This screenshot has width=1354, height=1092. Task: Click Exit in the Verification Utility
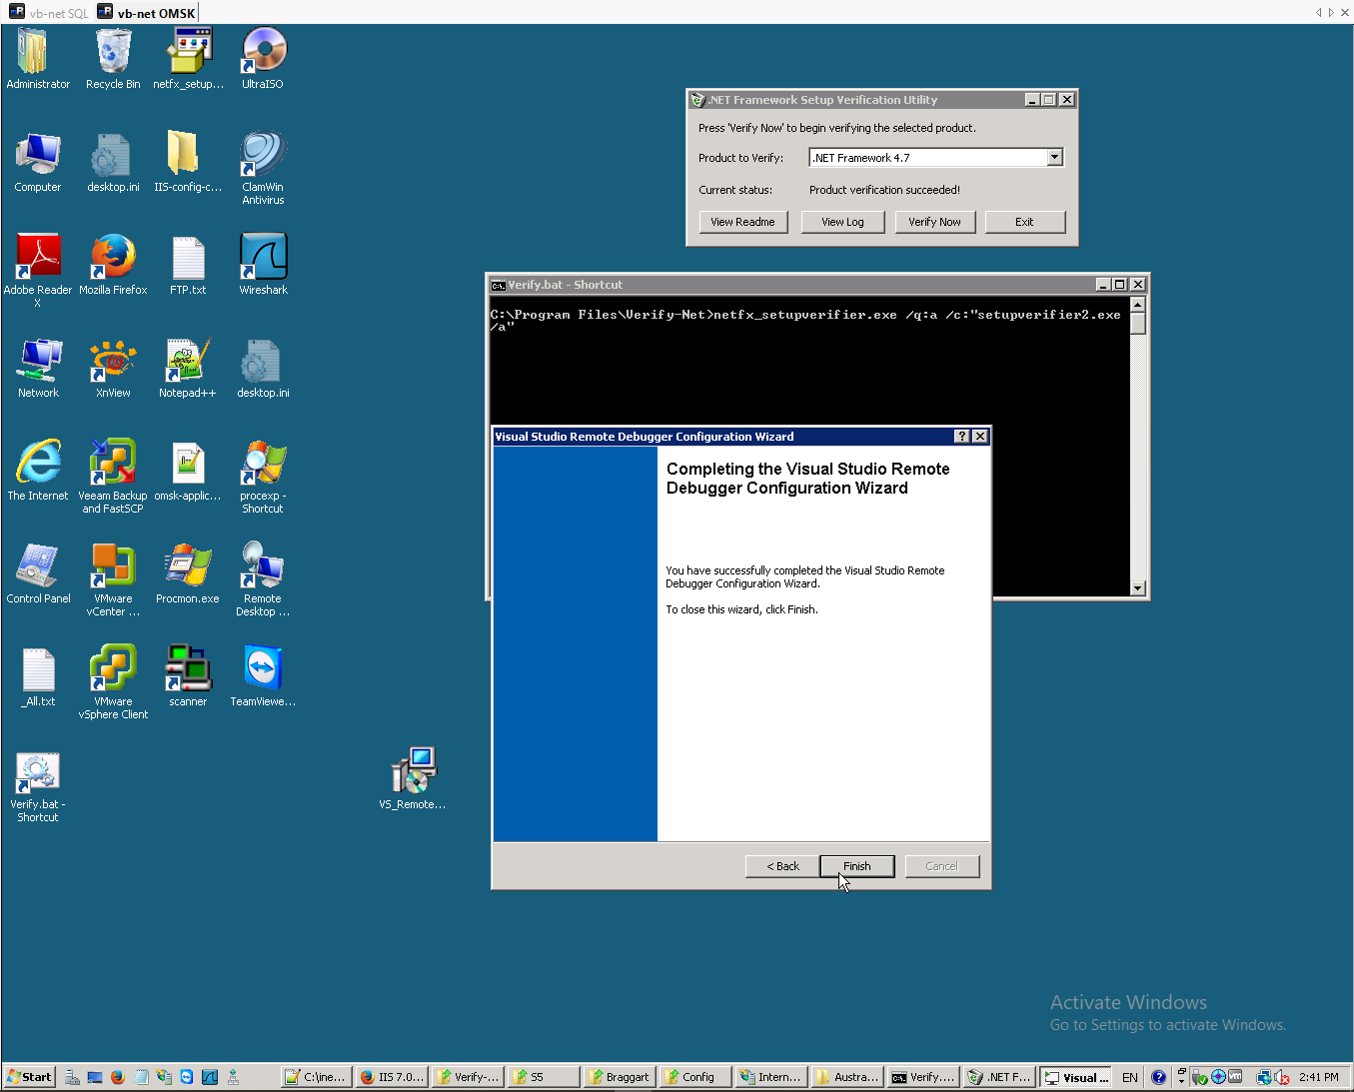tap(1024, 222)
